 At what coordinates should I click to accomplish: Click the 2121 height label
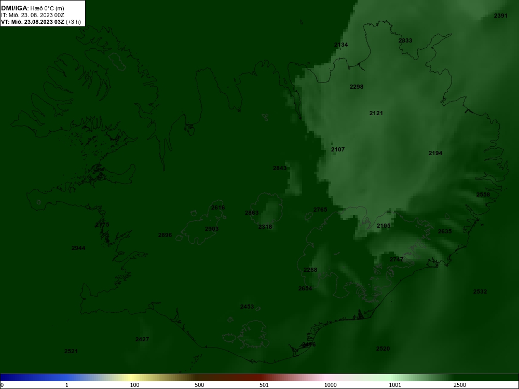pos(376,113)
